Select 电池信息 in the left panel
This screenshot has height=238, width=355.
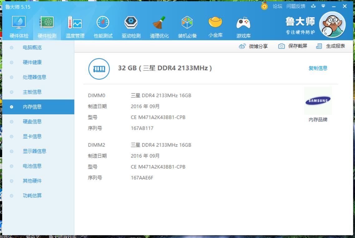(32, 166)
